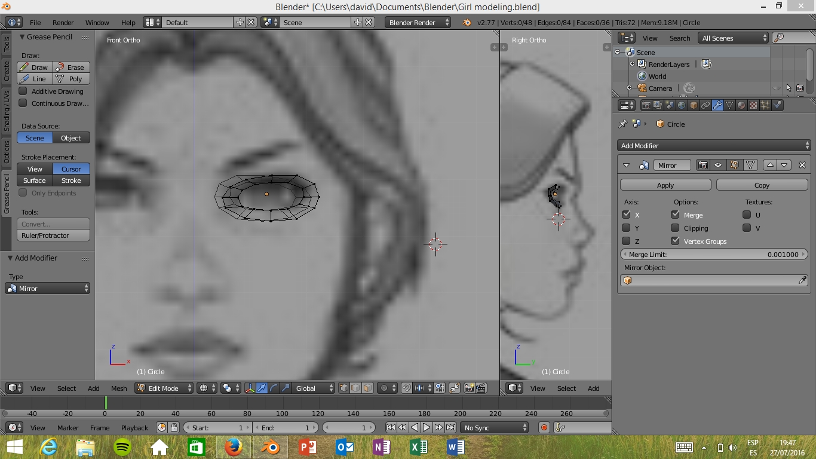Click the Merge Limit value slider
Viewport: 816px width, 459px height.
coord(714,255)
